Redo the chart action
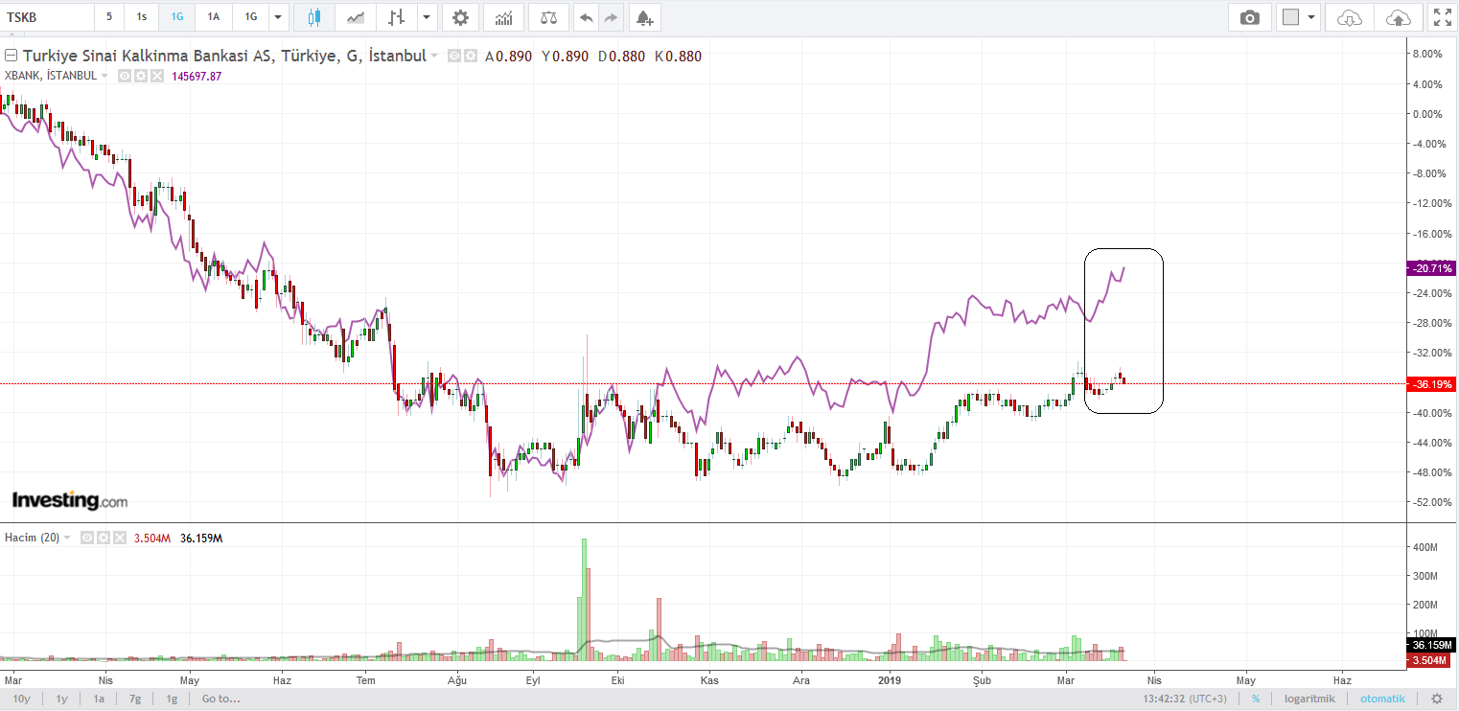1459x711 pixels. (611, 17)
